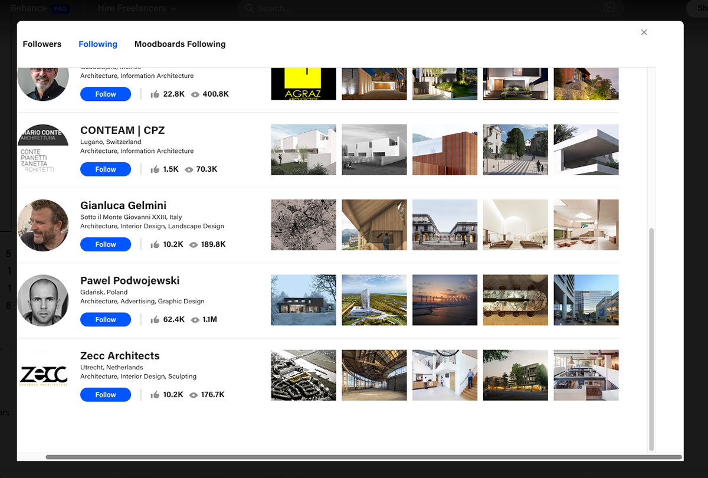Follow Zecc Architects
The image size is (708, 478).
(106, 395)
